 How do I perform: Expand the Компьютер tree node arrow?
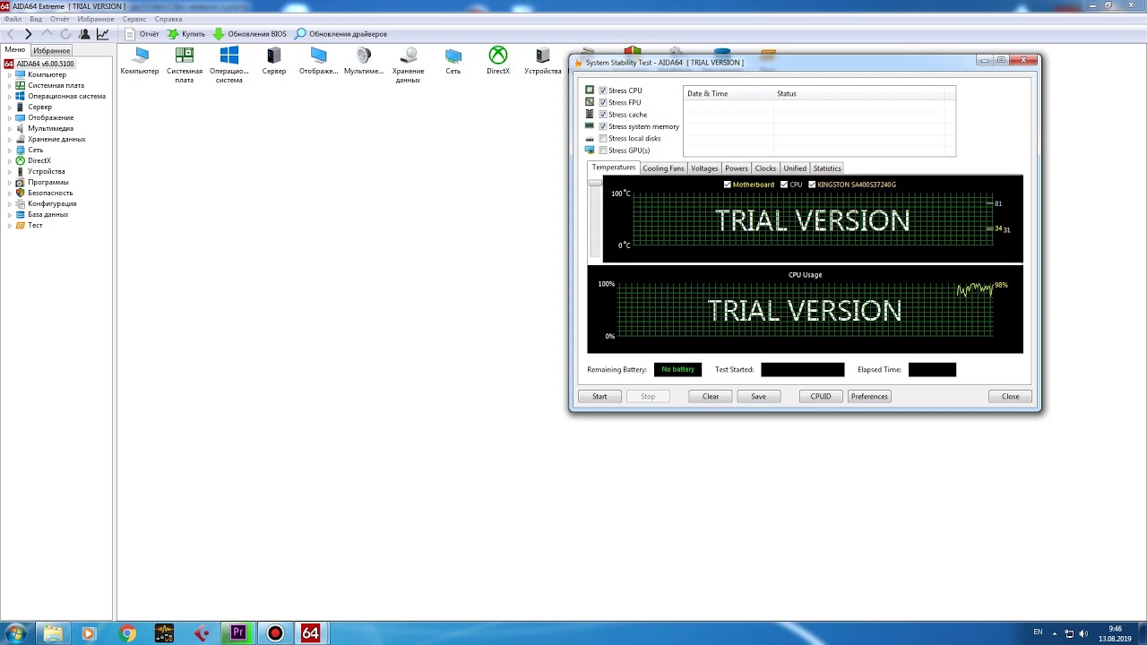point(10,74)
